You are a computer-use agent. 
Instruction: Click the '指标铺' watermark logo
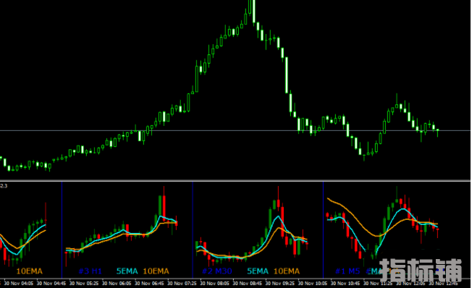[421, 270]
